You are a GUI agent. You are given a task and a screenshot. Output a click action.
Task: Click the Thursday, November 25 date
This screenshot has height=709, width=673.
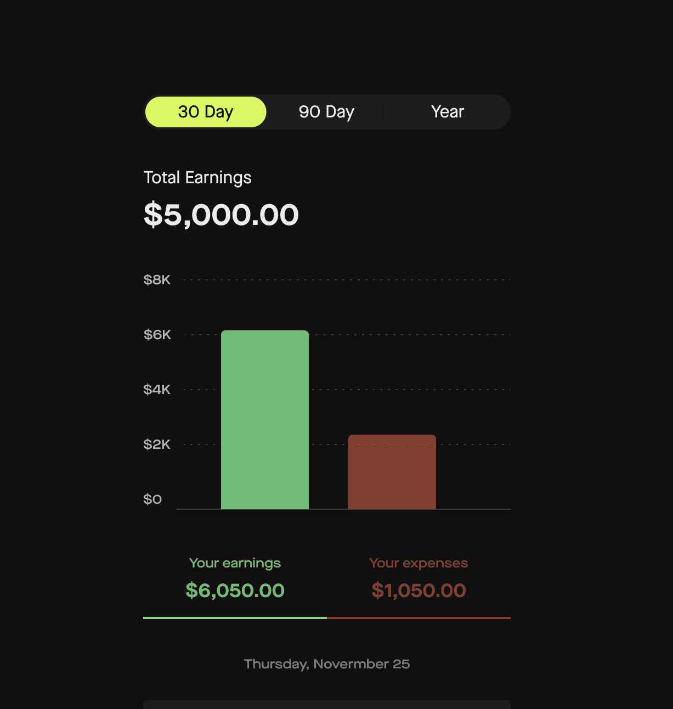[327, 664]
